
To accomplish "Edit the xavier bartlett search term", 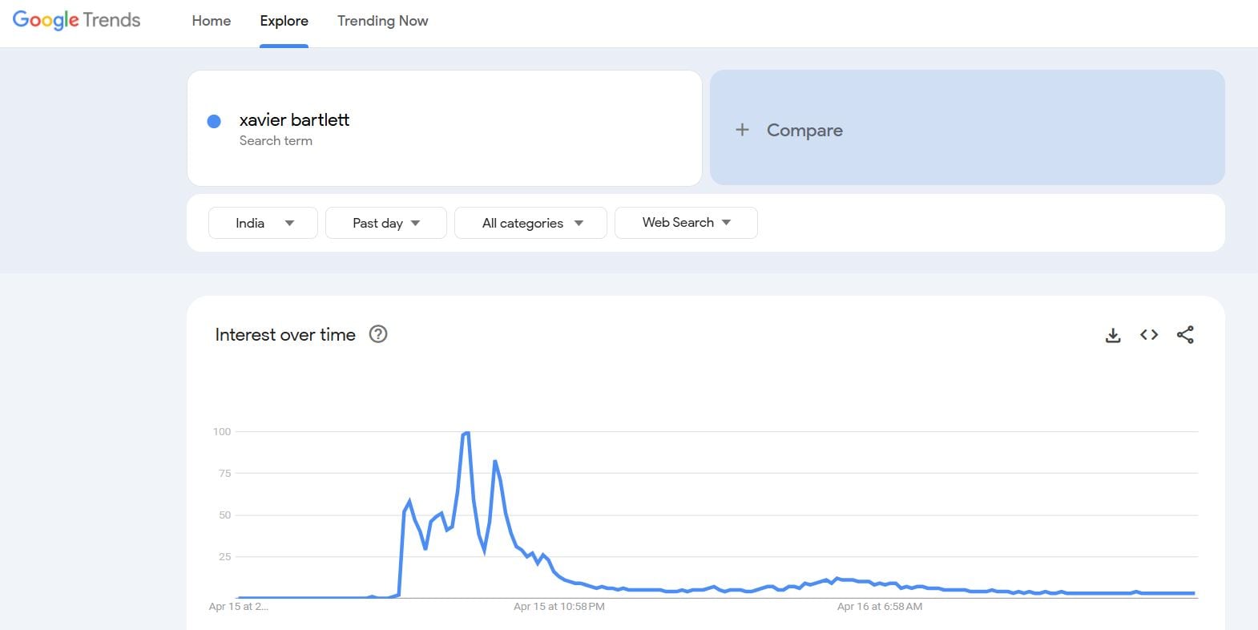I will 294,120.
